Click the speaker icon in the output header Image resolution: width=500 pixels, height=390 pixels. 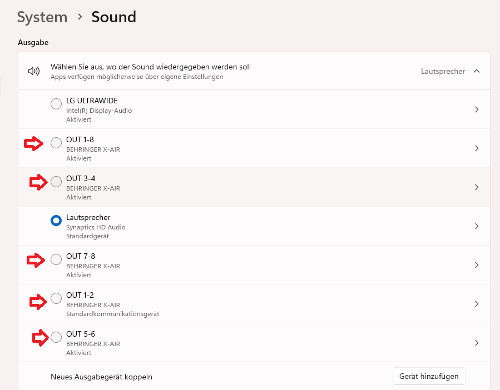[34, 71]
